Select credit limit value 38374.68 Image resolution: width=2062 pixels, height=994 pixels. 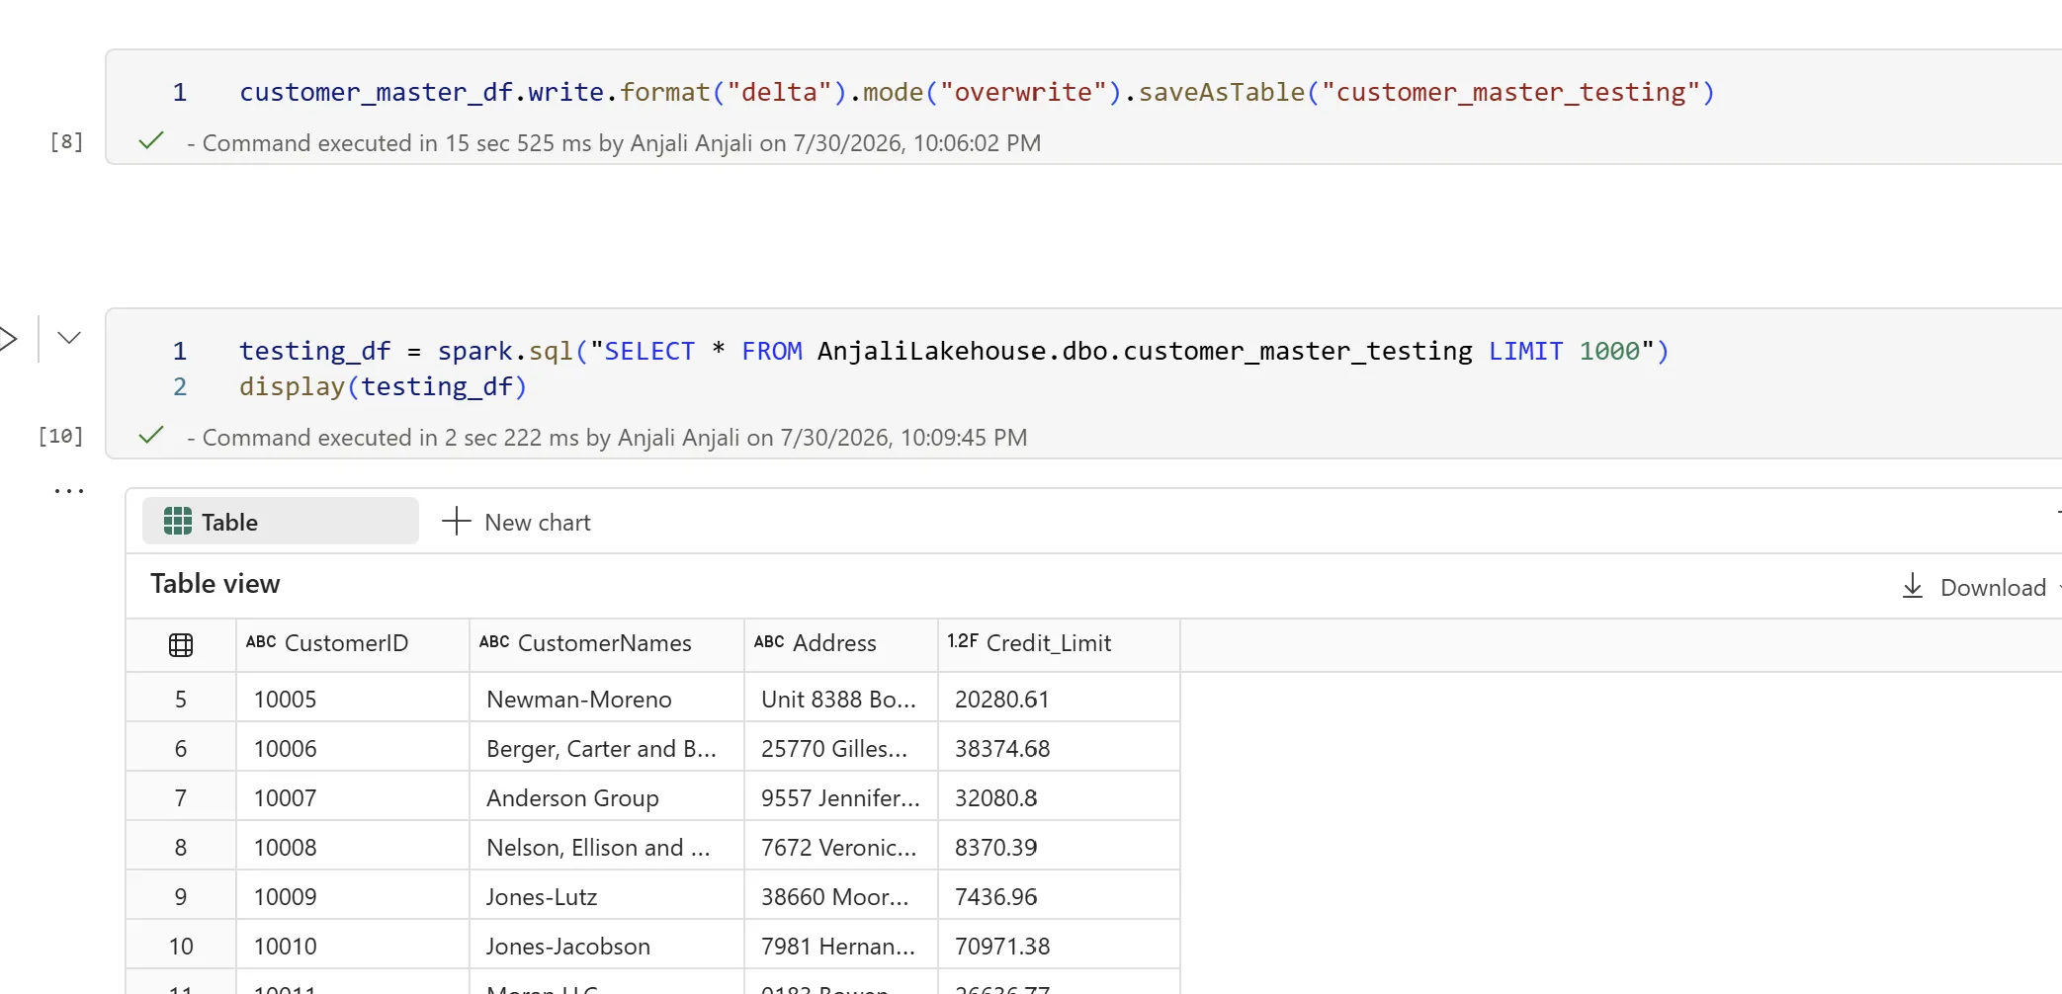(x=1059, y=748)
